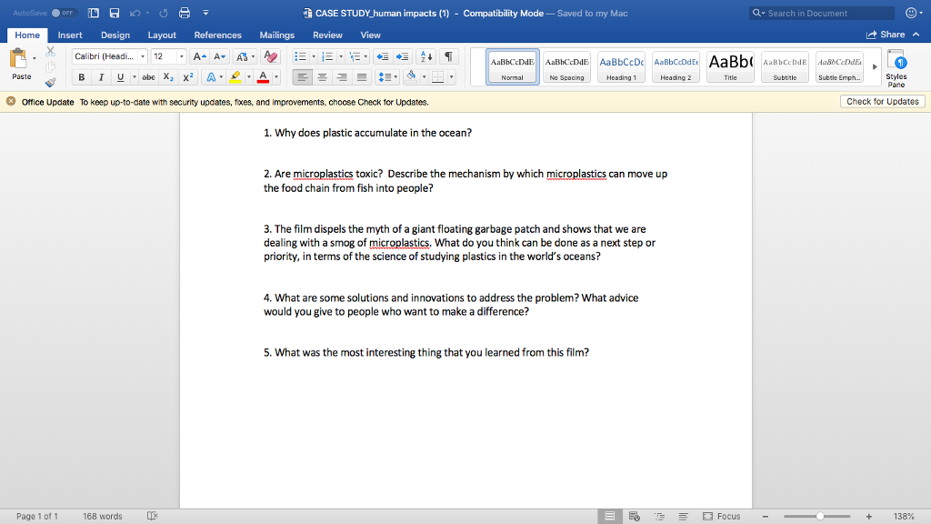The width and height of the screenshot is (931, 524).
Task: Click Check for Updates button
Action: pos(882,102)
